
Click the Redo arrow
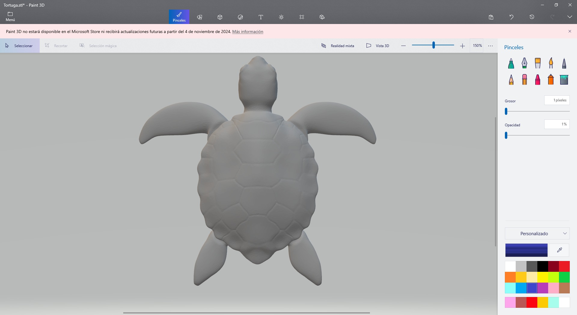pos(552,17)
